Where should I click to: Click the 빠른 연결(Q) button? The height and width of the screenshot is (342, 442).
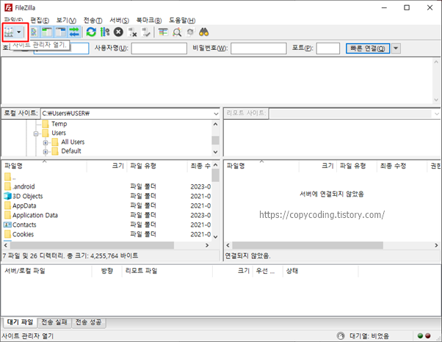(x=368, y=48)
